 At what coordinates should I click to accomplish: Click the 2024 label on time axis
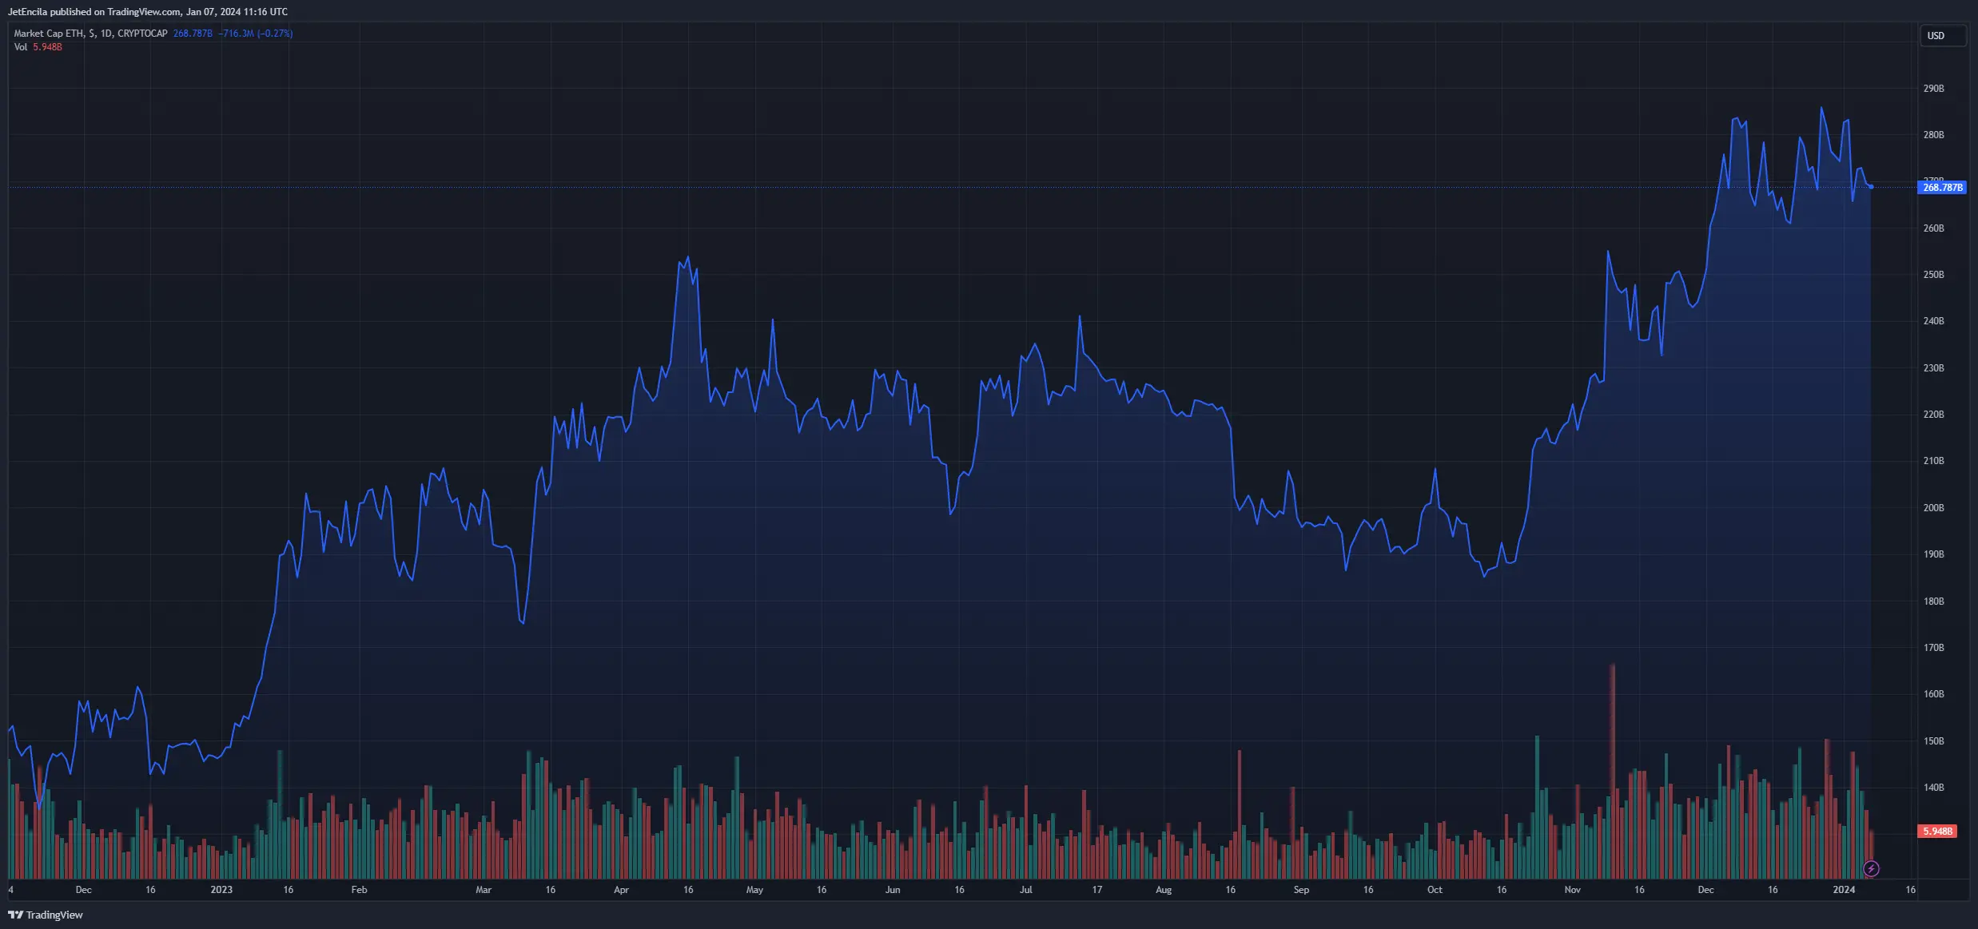pyautogui.click(x=1844, y=890)
